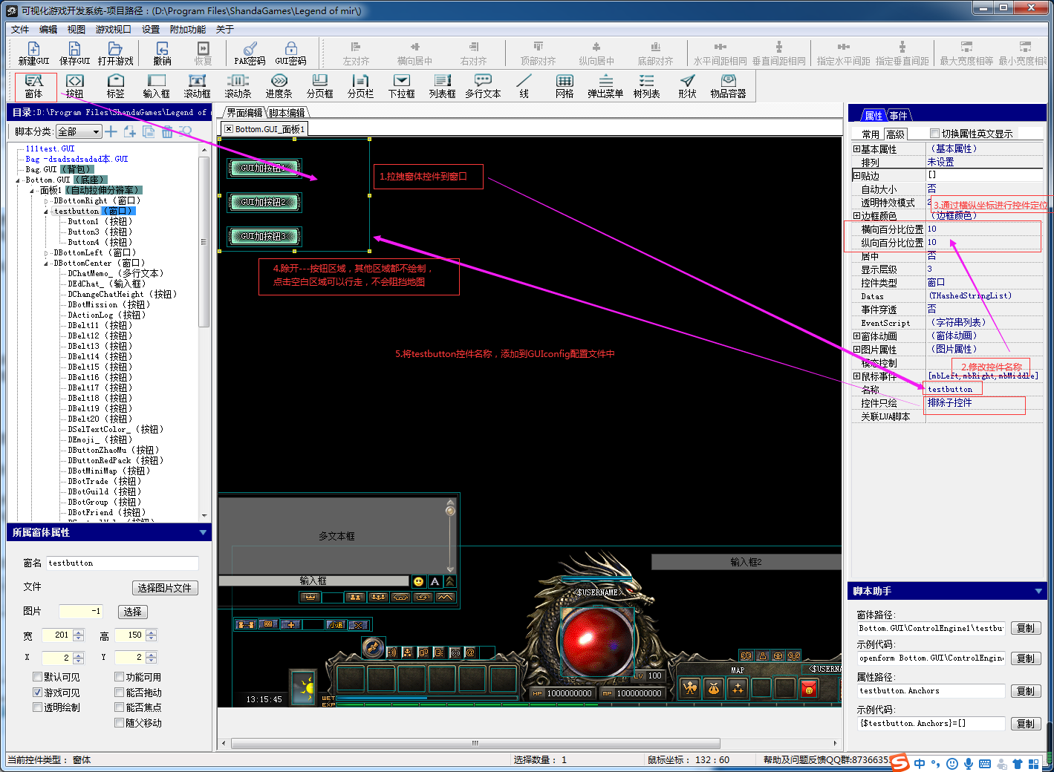Screen dimensions: 1054x772
Task: Save with the 保存GUI icon
Action: (74, 54)
